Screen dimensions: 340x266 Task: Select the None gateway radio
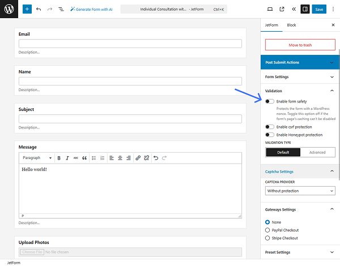(267, 222)
